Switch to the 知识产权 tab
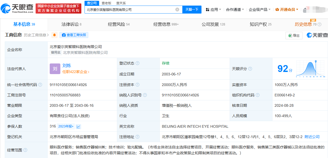Screen dimensions: 328x158 point(260,24)
